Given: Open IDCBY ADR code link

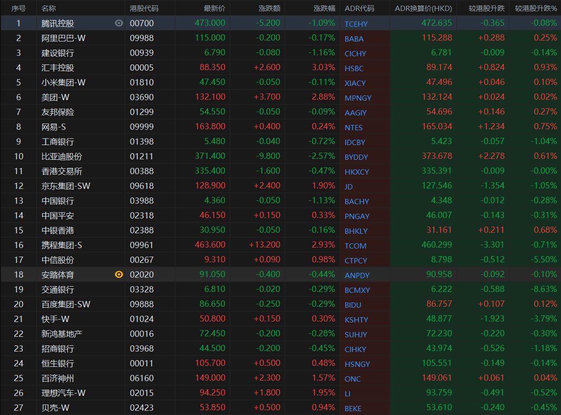Looking at the screenshot, I should click(x=355, y=142).
